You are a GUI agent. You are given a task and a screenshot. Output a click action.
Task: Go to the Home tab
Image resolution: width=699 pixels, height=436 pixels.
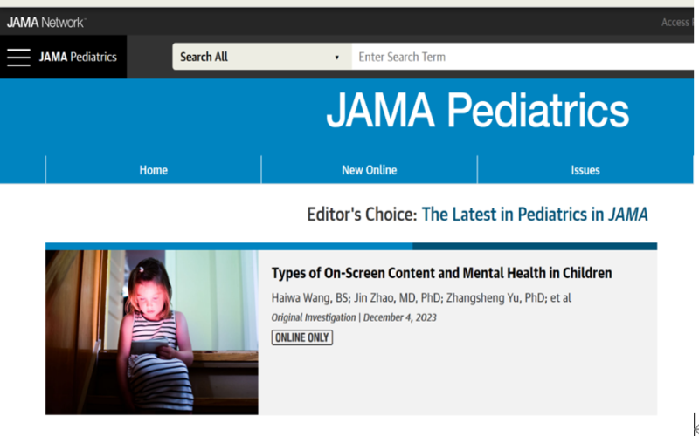tap(153, 170)
